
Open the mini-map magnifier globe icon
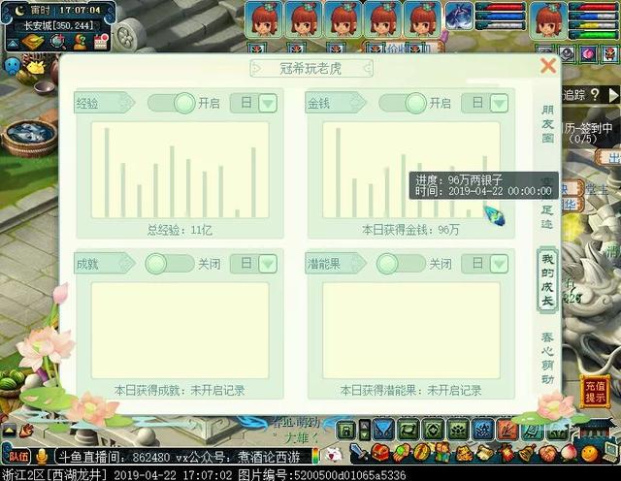pos(58,42)
